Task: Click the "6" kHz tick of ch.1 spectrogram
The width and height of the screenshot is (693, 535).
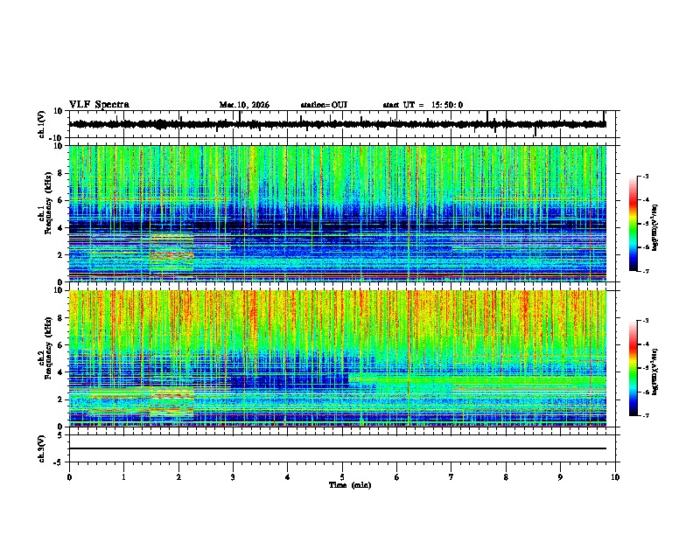Action: click(x=61, y=201)
